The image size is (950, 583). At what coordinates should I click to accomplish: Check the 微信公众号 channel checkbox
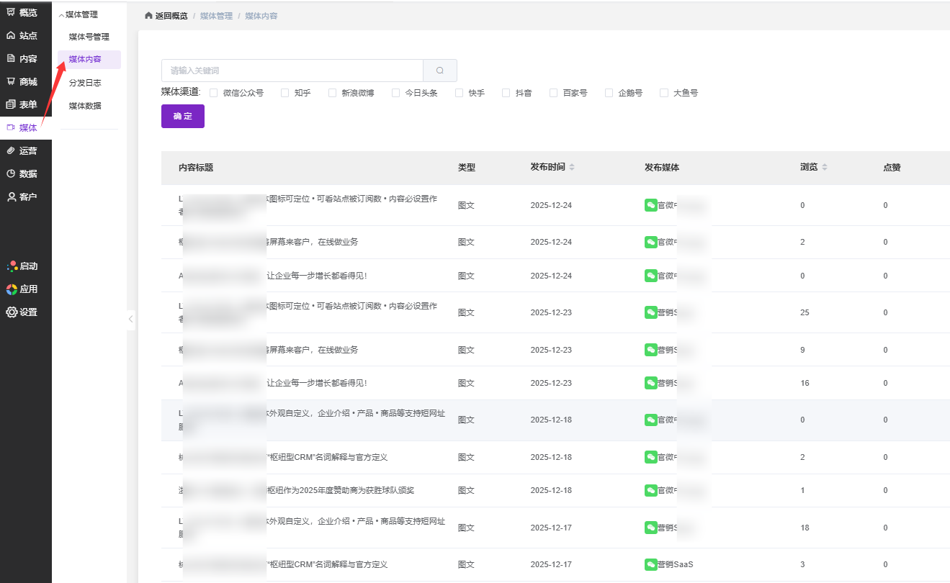pyautogui.click(x=214, y=93)
